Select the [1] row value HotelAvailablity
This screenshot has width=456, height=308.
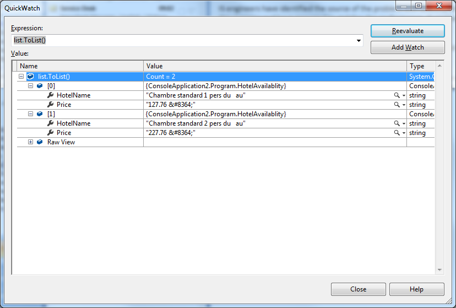216,114
